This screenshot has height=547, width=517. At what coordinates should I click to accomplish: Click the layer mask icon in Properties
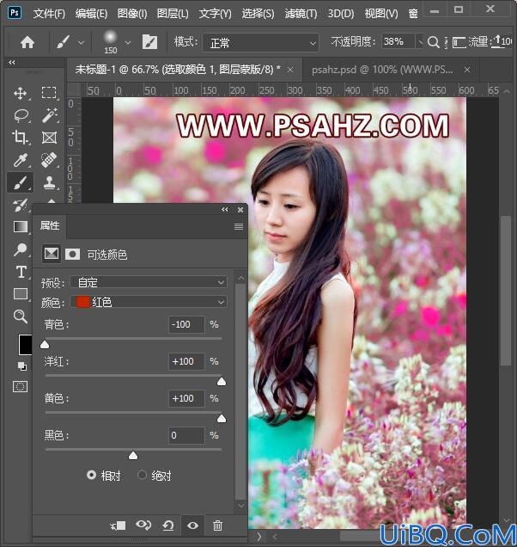click(72, 254)
